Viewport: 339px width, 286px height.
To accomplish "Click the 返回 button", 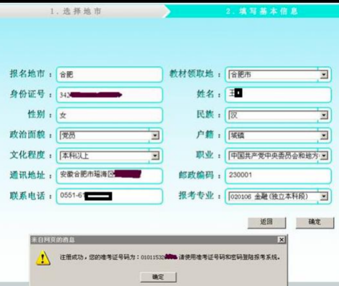I will click(x=266, y=223).
